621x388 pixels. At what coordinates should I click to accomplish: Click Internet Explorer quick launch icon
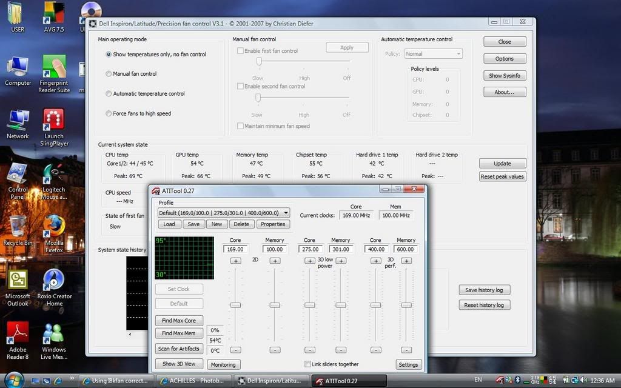(x=58, y=381)
